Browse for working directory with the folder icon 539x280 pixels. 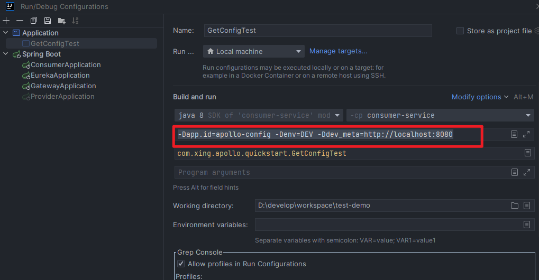[x=514, y=206]
